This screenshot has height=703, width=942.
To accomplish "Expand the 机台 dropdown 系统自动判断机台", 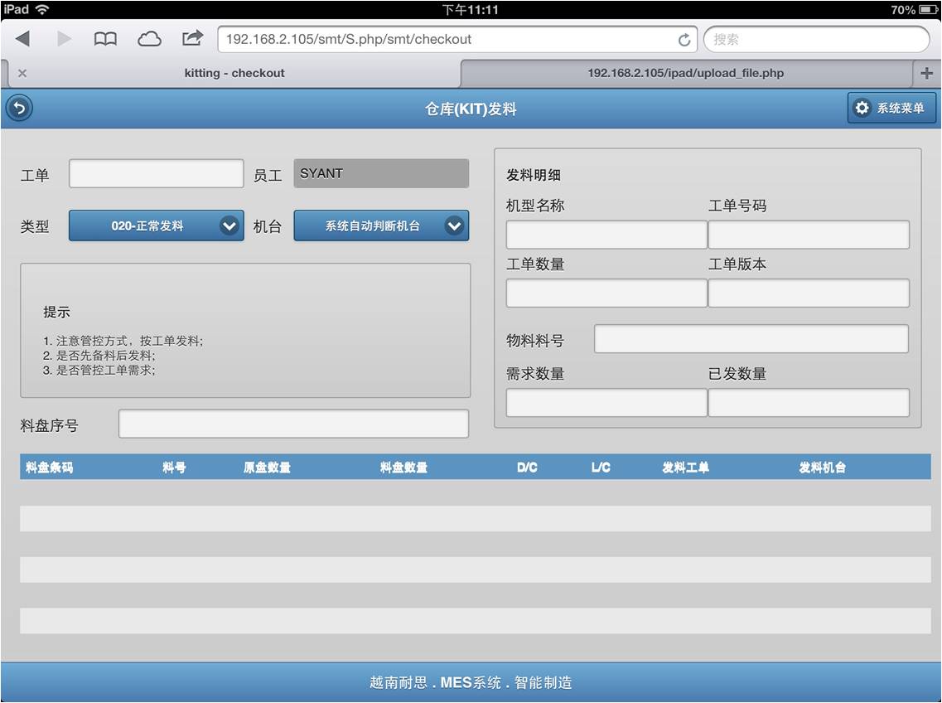I will click(381, 225).
